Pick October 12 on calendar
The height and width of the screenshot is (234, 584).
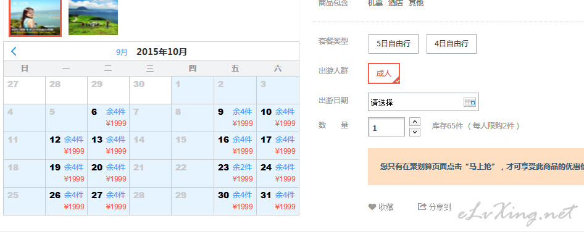[x=66, y=146]
